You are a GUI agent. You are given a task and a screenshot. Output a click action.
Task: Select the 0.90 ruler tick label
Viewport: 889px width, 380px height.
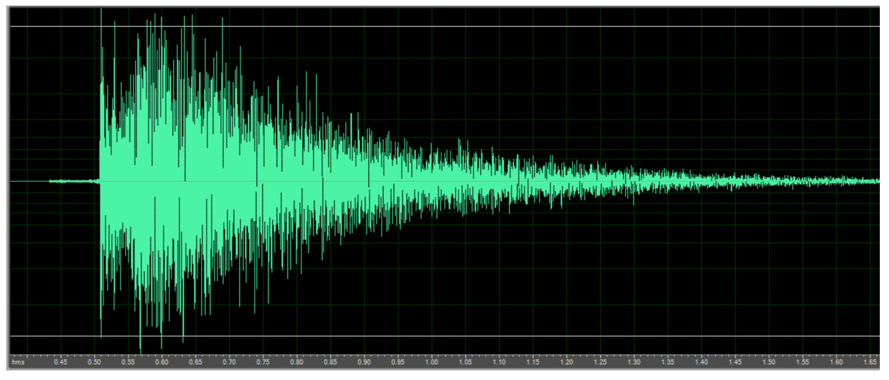[x=364, y=362]
